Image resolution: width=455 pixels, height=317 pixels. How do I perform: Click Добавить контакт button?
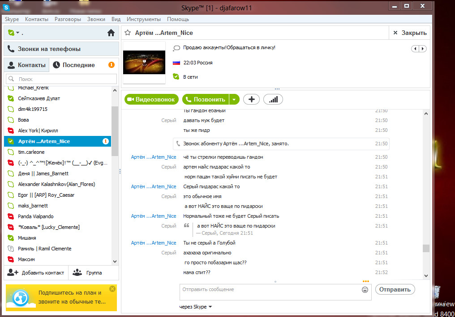(36, 273)
